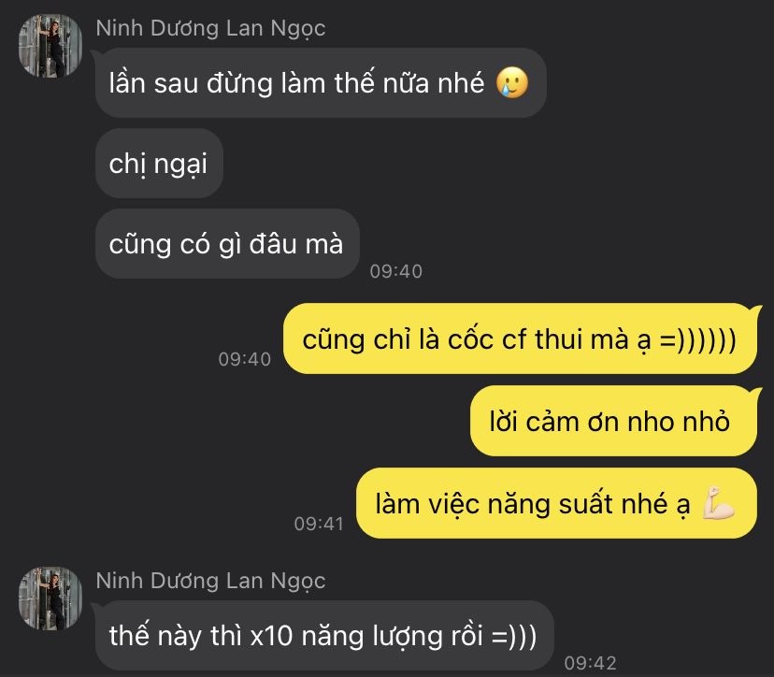Click 09:40 timestamp beside "cũng có gì đâu mà"
Image resolution: width=774 pixels, height=677 pixels.
pos(396,271)
